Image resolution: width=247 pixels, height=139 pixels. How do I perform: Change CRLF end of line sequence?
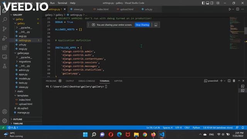point(187,127)
